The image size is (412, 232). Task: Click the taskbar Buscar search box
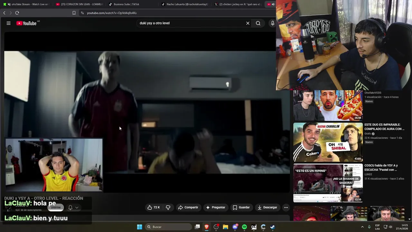(169, 227)
